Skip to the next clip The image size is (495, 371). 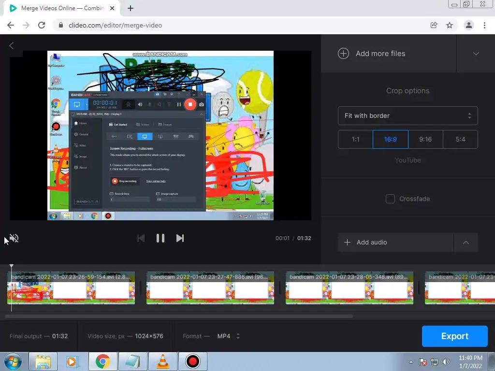180,238
